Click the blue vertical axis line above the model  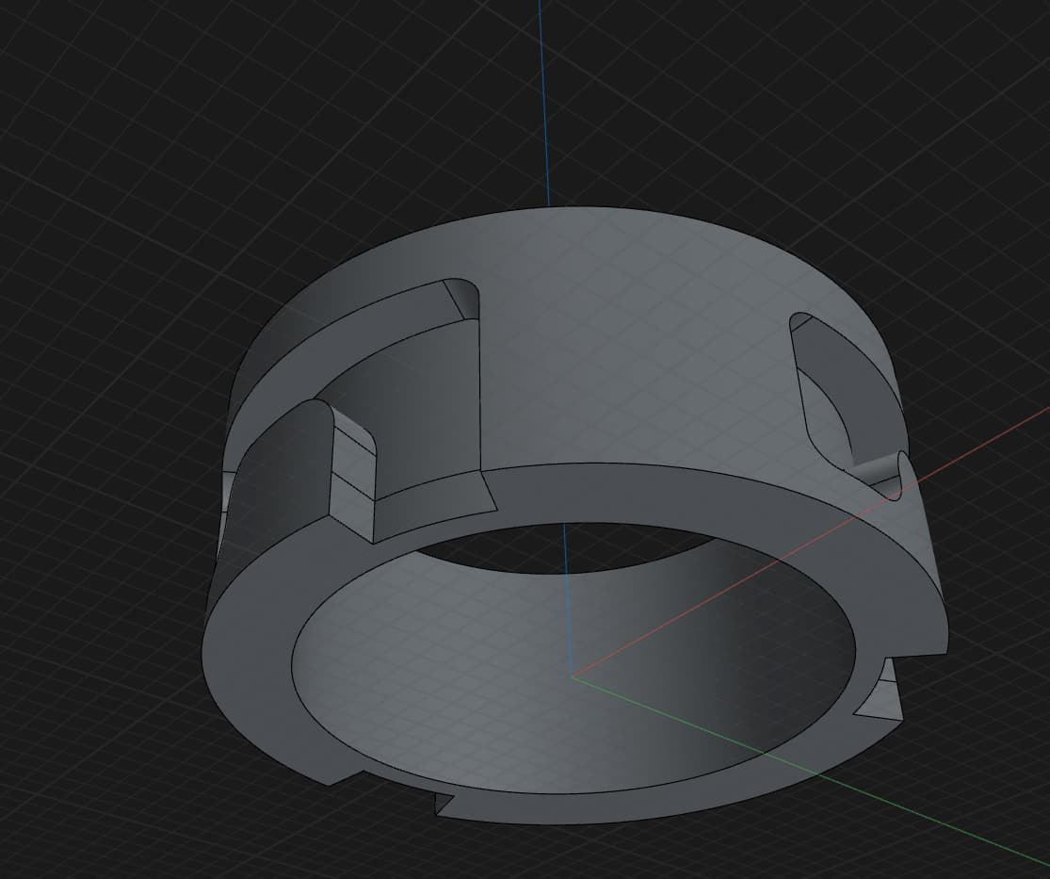543,101
